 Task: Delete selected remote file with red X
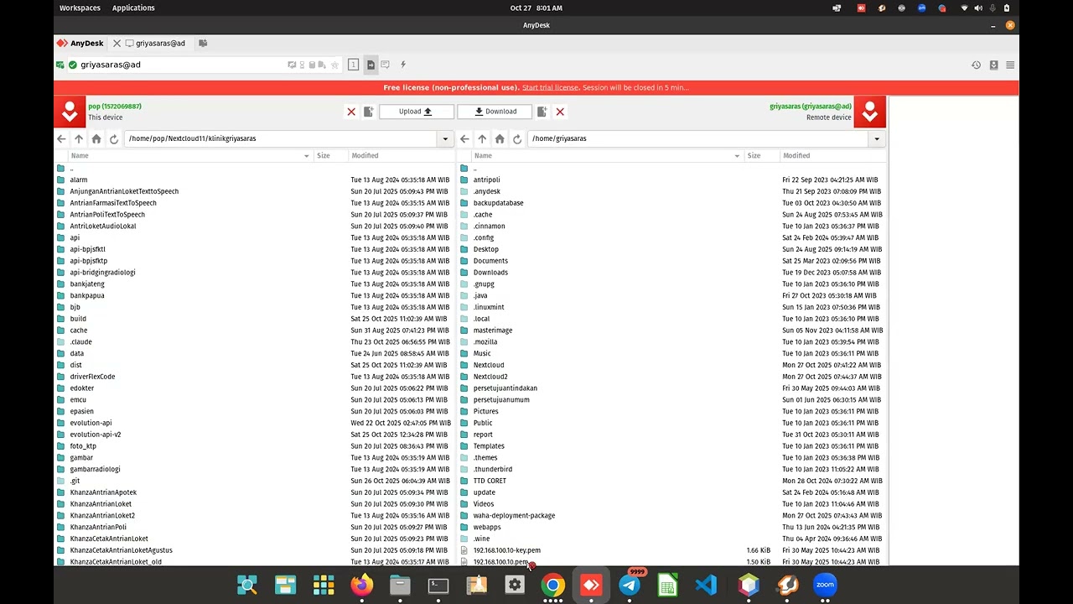click(560, 112)
